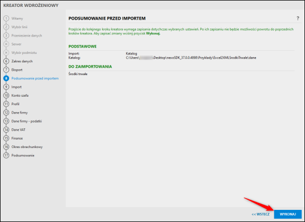Screen dimensions: 305x222
Task: Select step 2 circle icon for Wybór linii
Action: pyautogui.click(x=6, y=27)
